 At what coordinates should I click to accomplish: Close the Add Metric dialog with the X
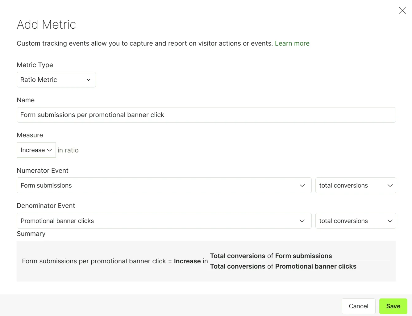coord(402,10)
